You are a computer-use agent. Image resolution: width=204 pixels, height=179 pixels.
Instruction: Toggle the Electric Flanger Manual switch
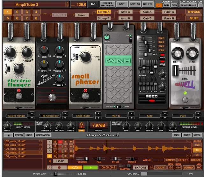[x=9, y=69]
